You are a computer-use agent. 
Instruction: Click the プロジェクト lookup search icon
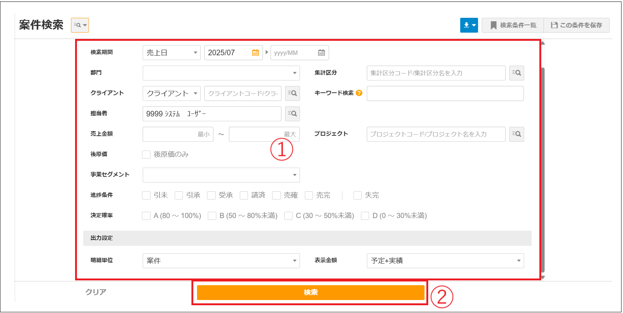516,134
